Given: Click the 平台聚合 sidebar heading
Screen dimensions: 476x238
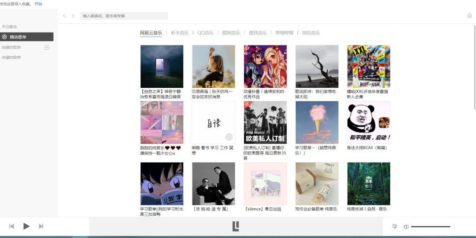Looking at the screenshot, I should tap(9, 26).
